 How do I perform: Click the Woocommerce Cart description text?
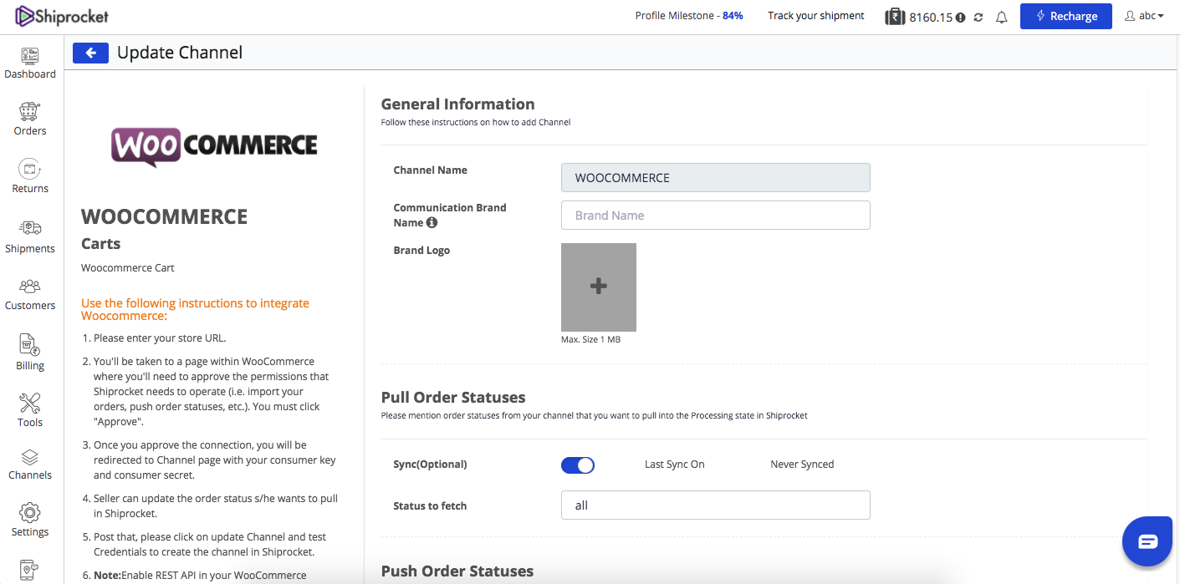[128, 268]
